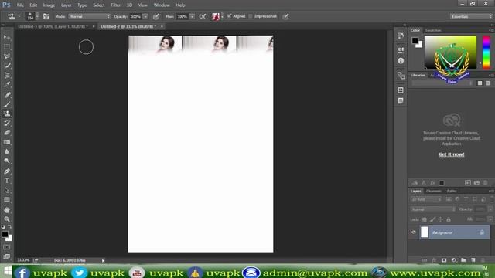Toggle lock transparent pixels
The height and width of the screenshot is (278, 495).
point(425,219)
